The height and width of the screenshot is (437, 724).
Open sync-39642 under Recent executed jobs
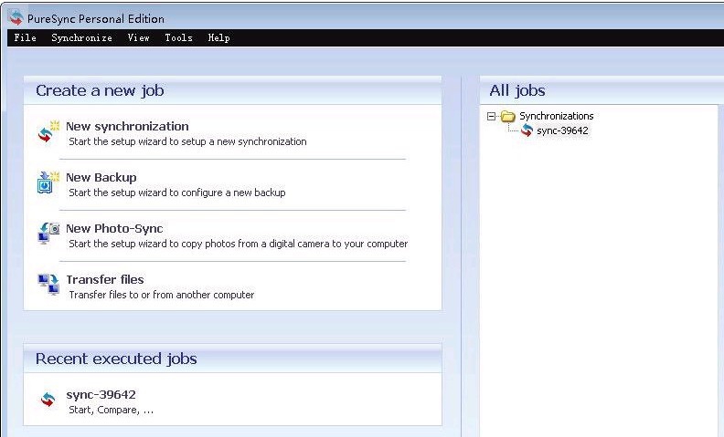101,395
